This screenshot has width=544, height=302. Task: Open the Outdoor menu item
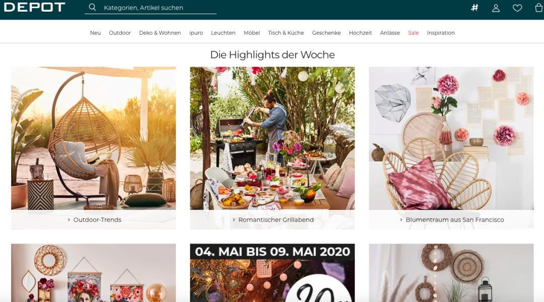coord(120,33)
